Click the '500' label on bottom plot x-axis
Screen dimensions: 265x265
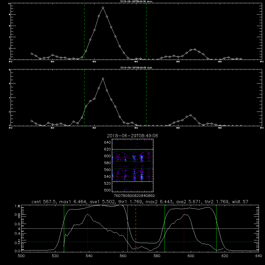(x=21, y=256)
